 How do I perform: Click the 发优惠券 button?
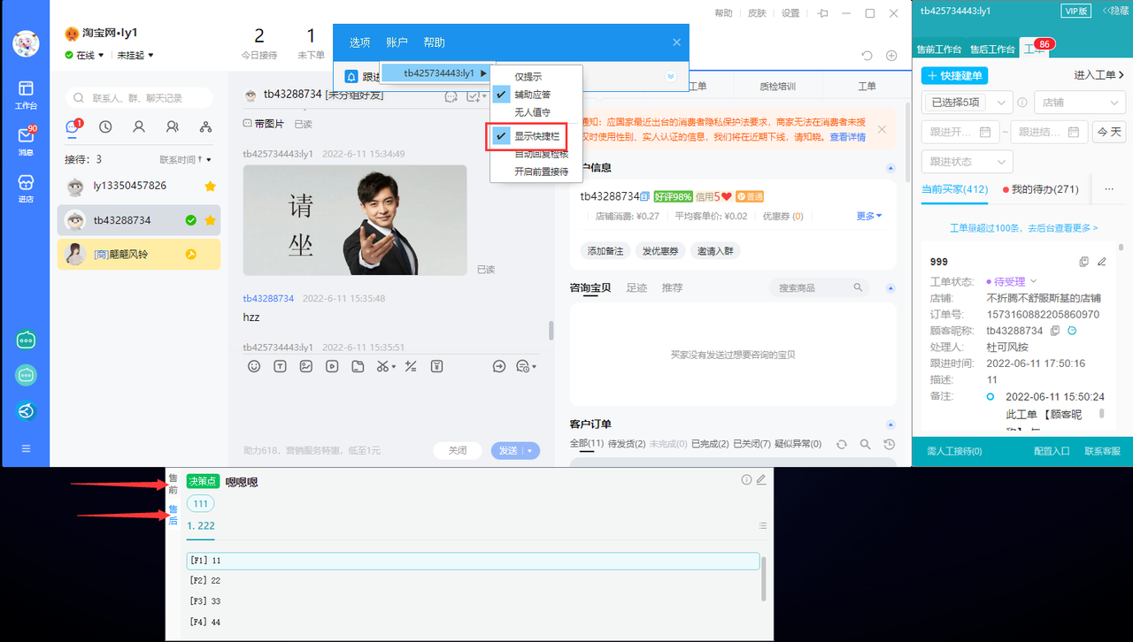click(x=660, y=251)
